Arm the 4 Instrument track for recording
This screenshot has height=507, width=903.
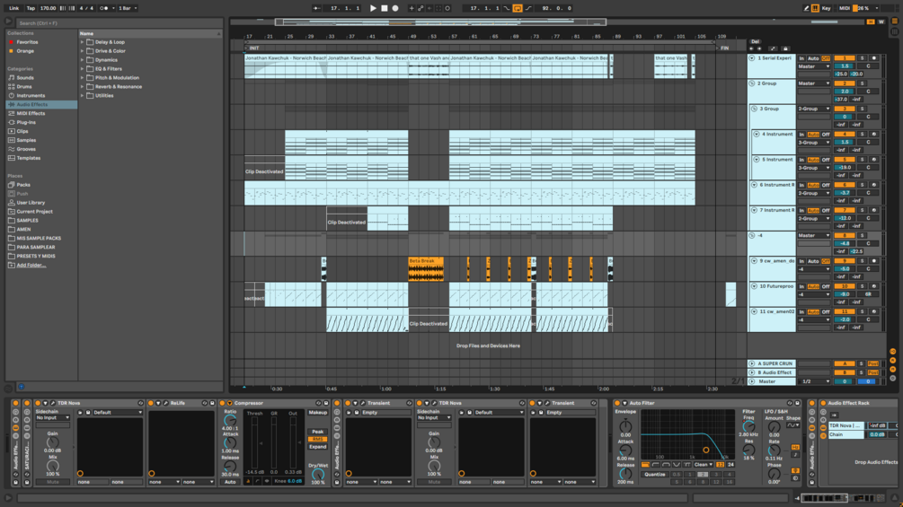coord(873,134)
